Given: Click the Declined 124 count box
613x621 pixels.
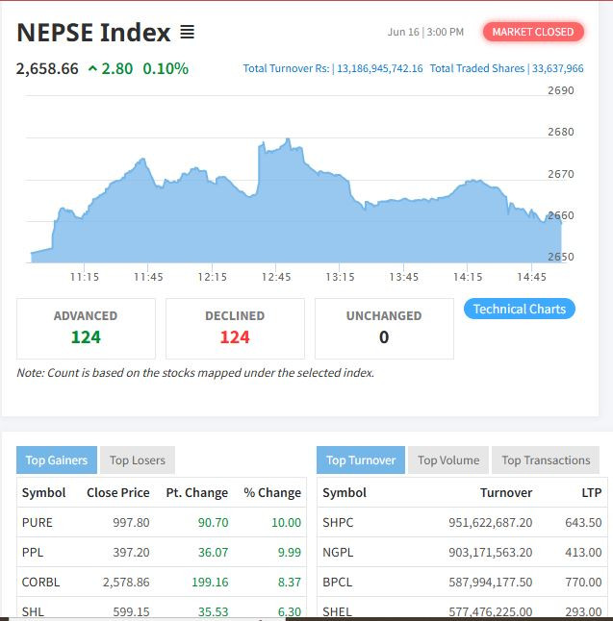Looking at the screenshot, I should click(x=235, y=328).
